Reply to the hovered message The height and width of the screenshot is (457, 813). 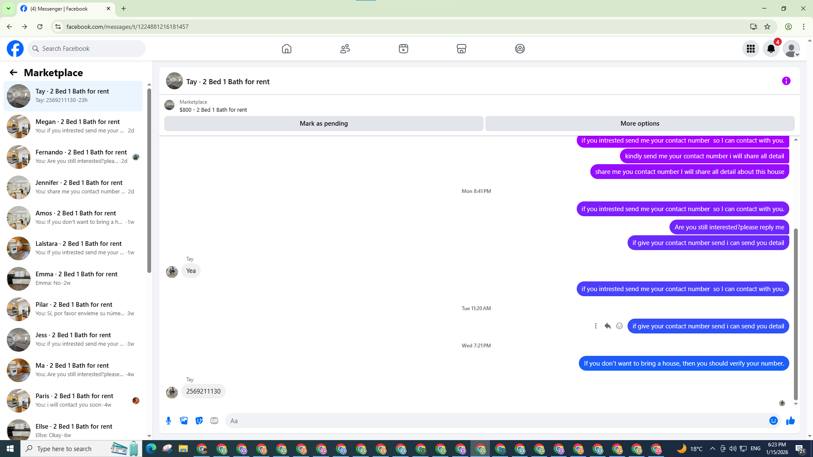tap(607, 326)
